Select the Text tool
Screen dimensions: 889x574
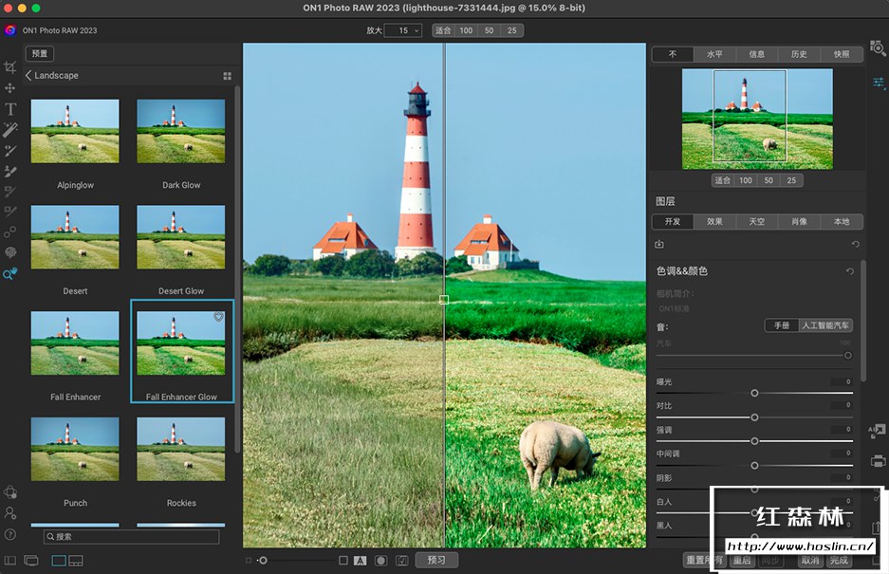(x=12, y=111)
